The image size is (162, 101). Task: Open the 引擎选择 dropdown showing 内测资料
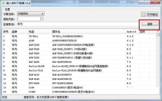[31, 14]
